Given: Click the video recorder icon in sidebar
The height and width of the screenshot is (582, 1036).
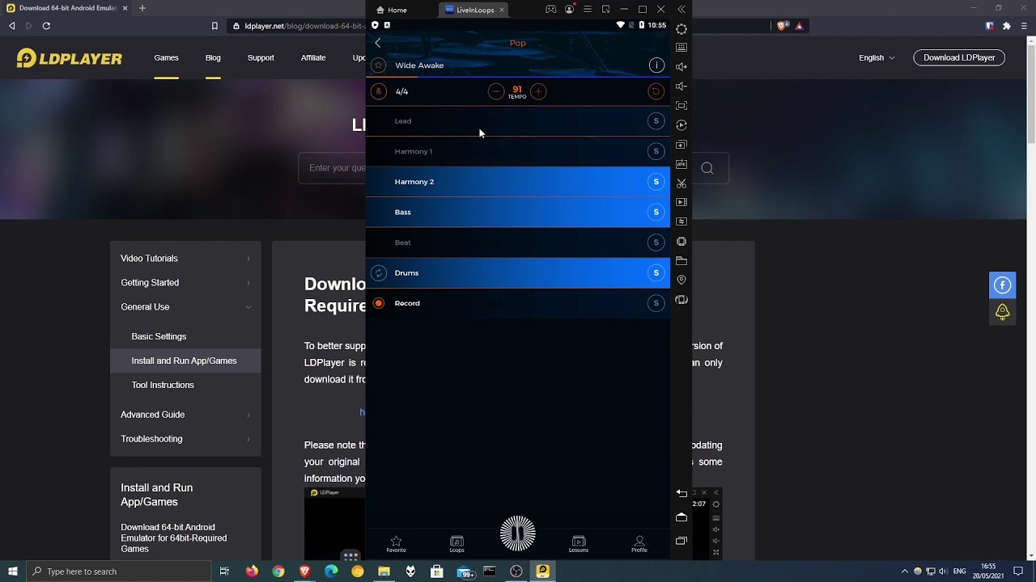Looking at the screenshot, I should [x=681, y=202].
